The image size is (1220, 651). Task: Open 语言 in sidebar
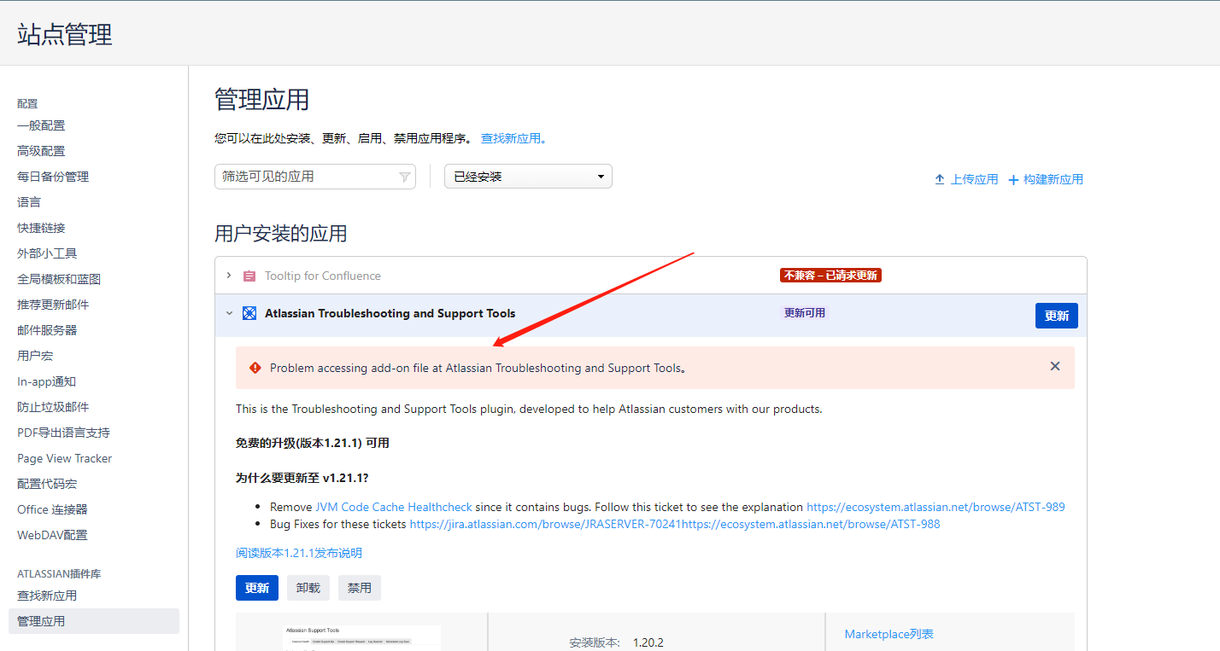(x=29, y=202)
